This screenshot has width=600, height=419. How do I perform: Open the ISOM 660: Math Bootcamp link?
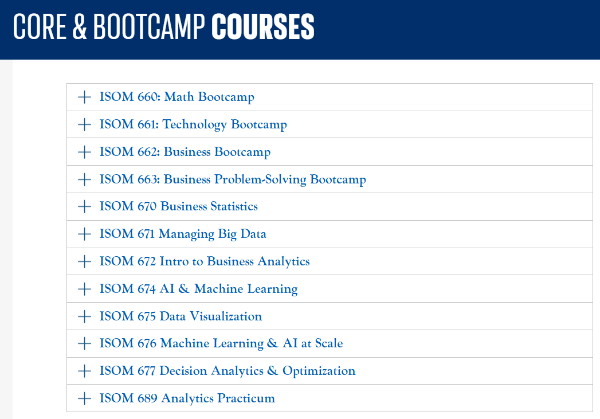pyautogui.click(x=177, y=97)
